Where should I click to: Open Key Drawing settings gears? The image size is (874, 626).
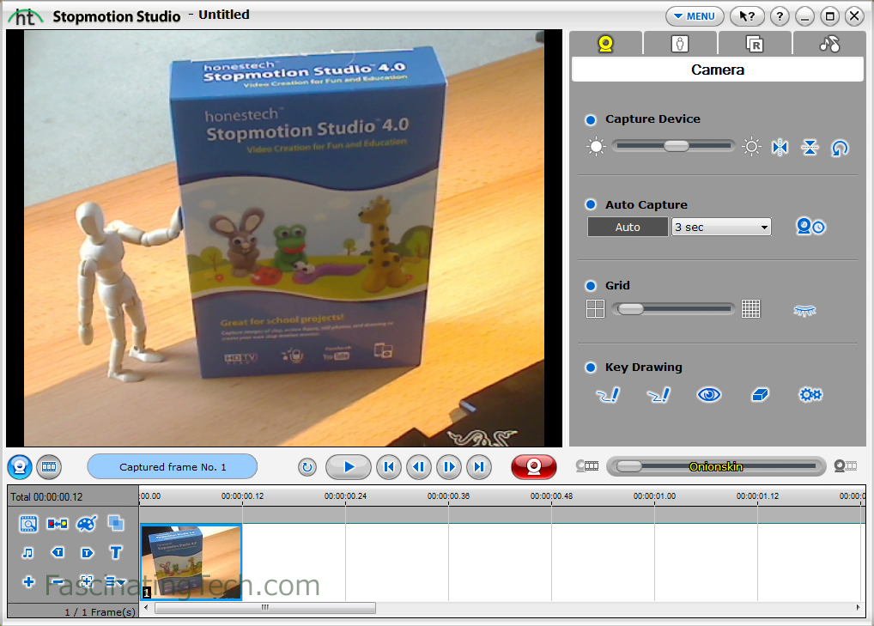(810, 395)
